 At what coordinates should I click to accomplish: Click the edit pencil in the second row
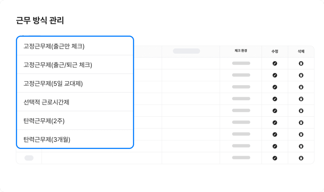pos(275,75)
